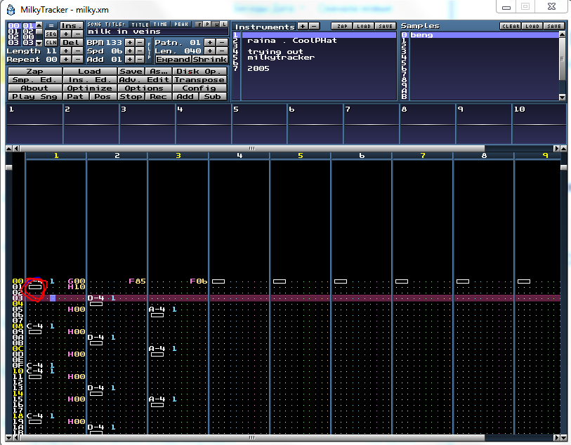
Task: Increase the Spd value
Action: (130, 51)
